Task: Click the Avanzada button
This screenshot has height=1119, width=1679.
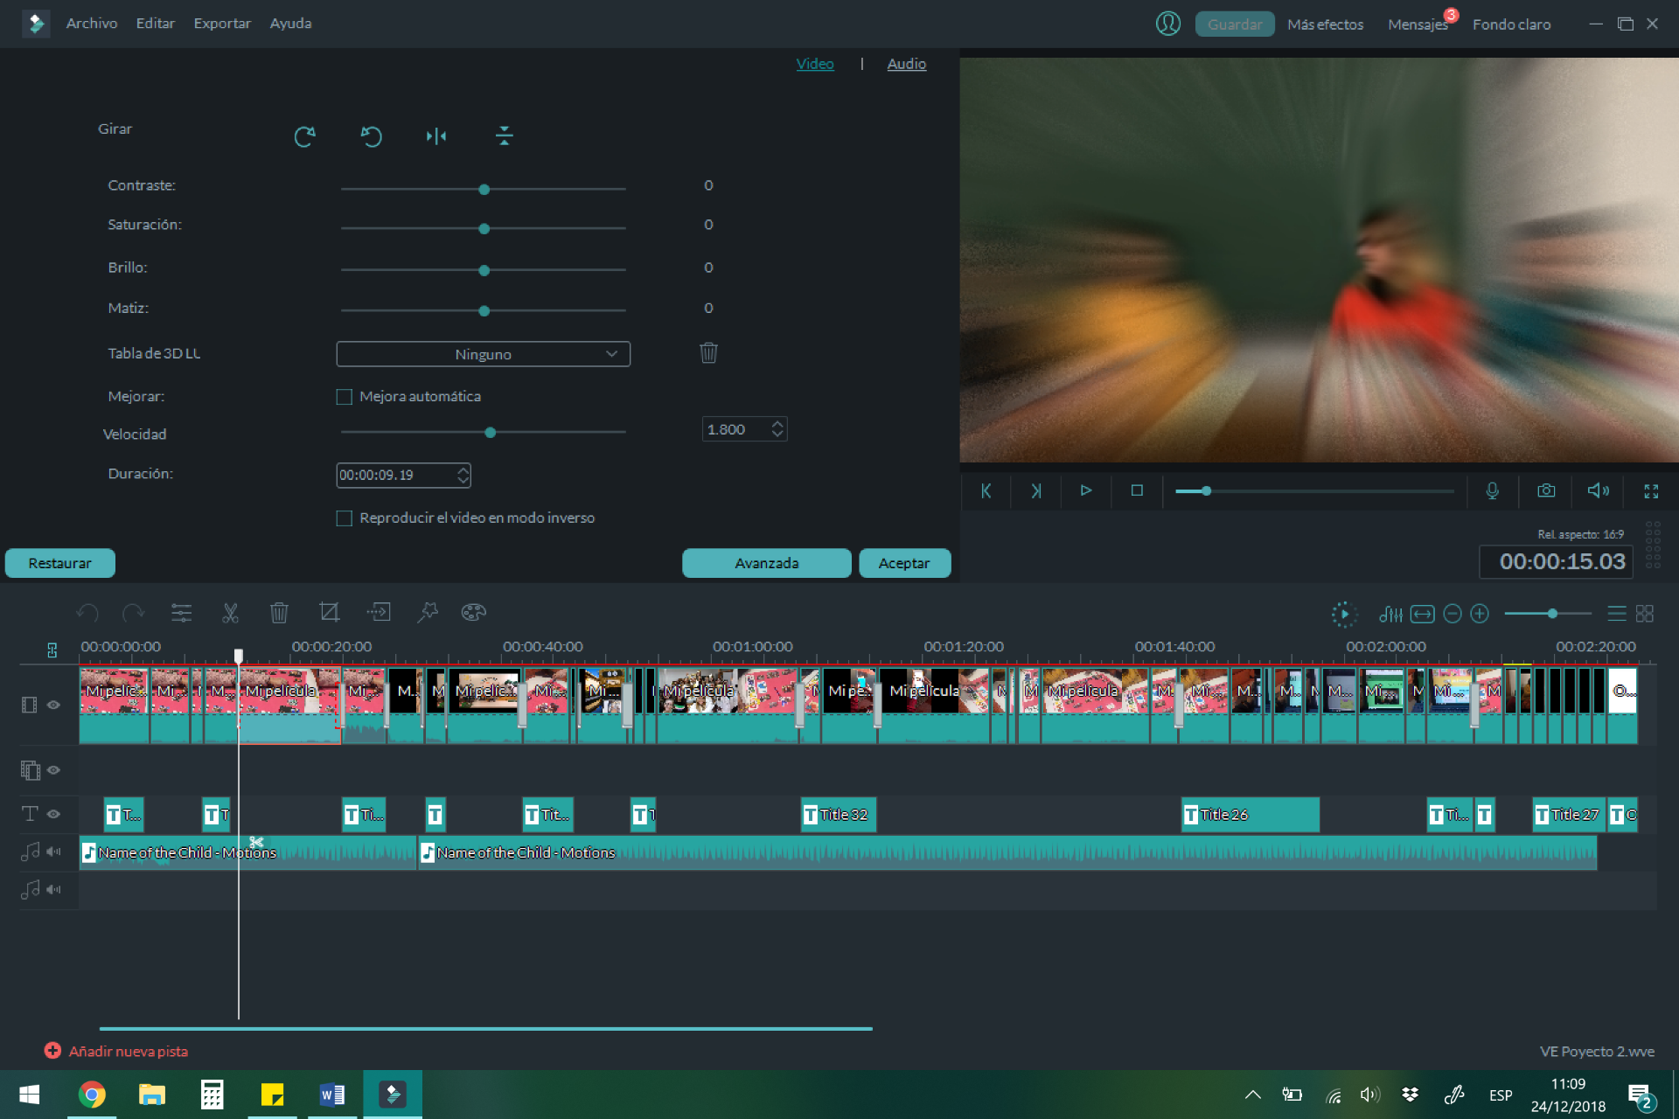Action: pos(766,563)
